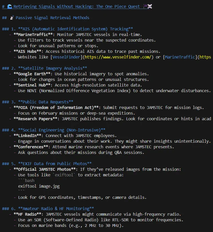Click the satellite emoji before 'Passive Signal'
This screenshot has height=232, width=213.
point(12,18)
